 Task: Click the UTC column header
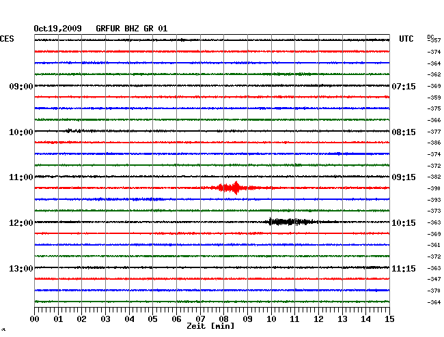coord(406,39)
